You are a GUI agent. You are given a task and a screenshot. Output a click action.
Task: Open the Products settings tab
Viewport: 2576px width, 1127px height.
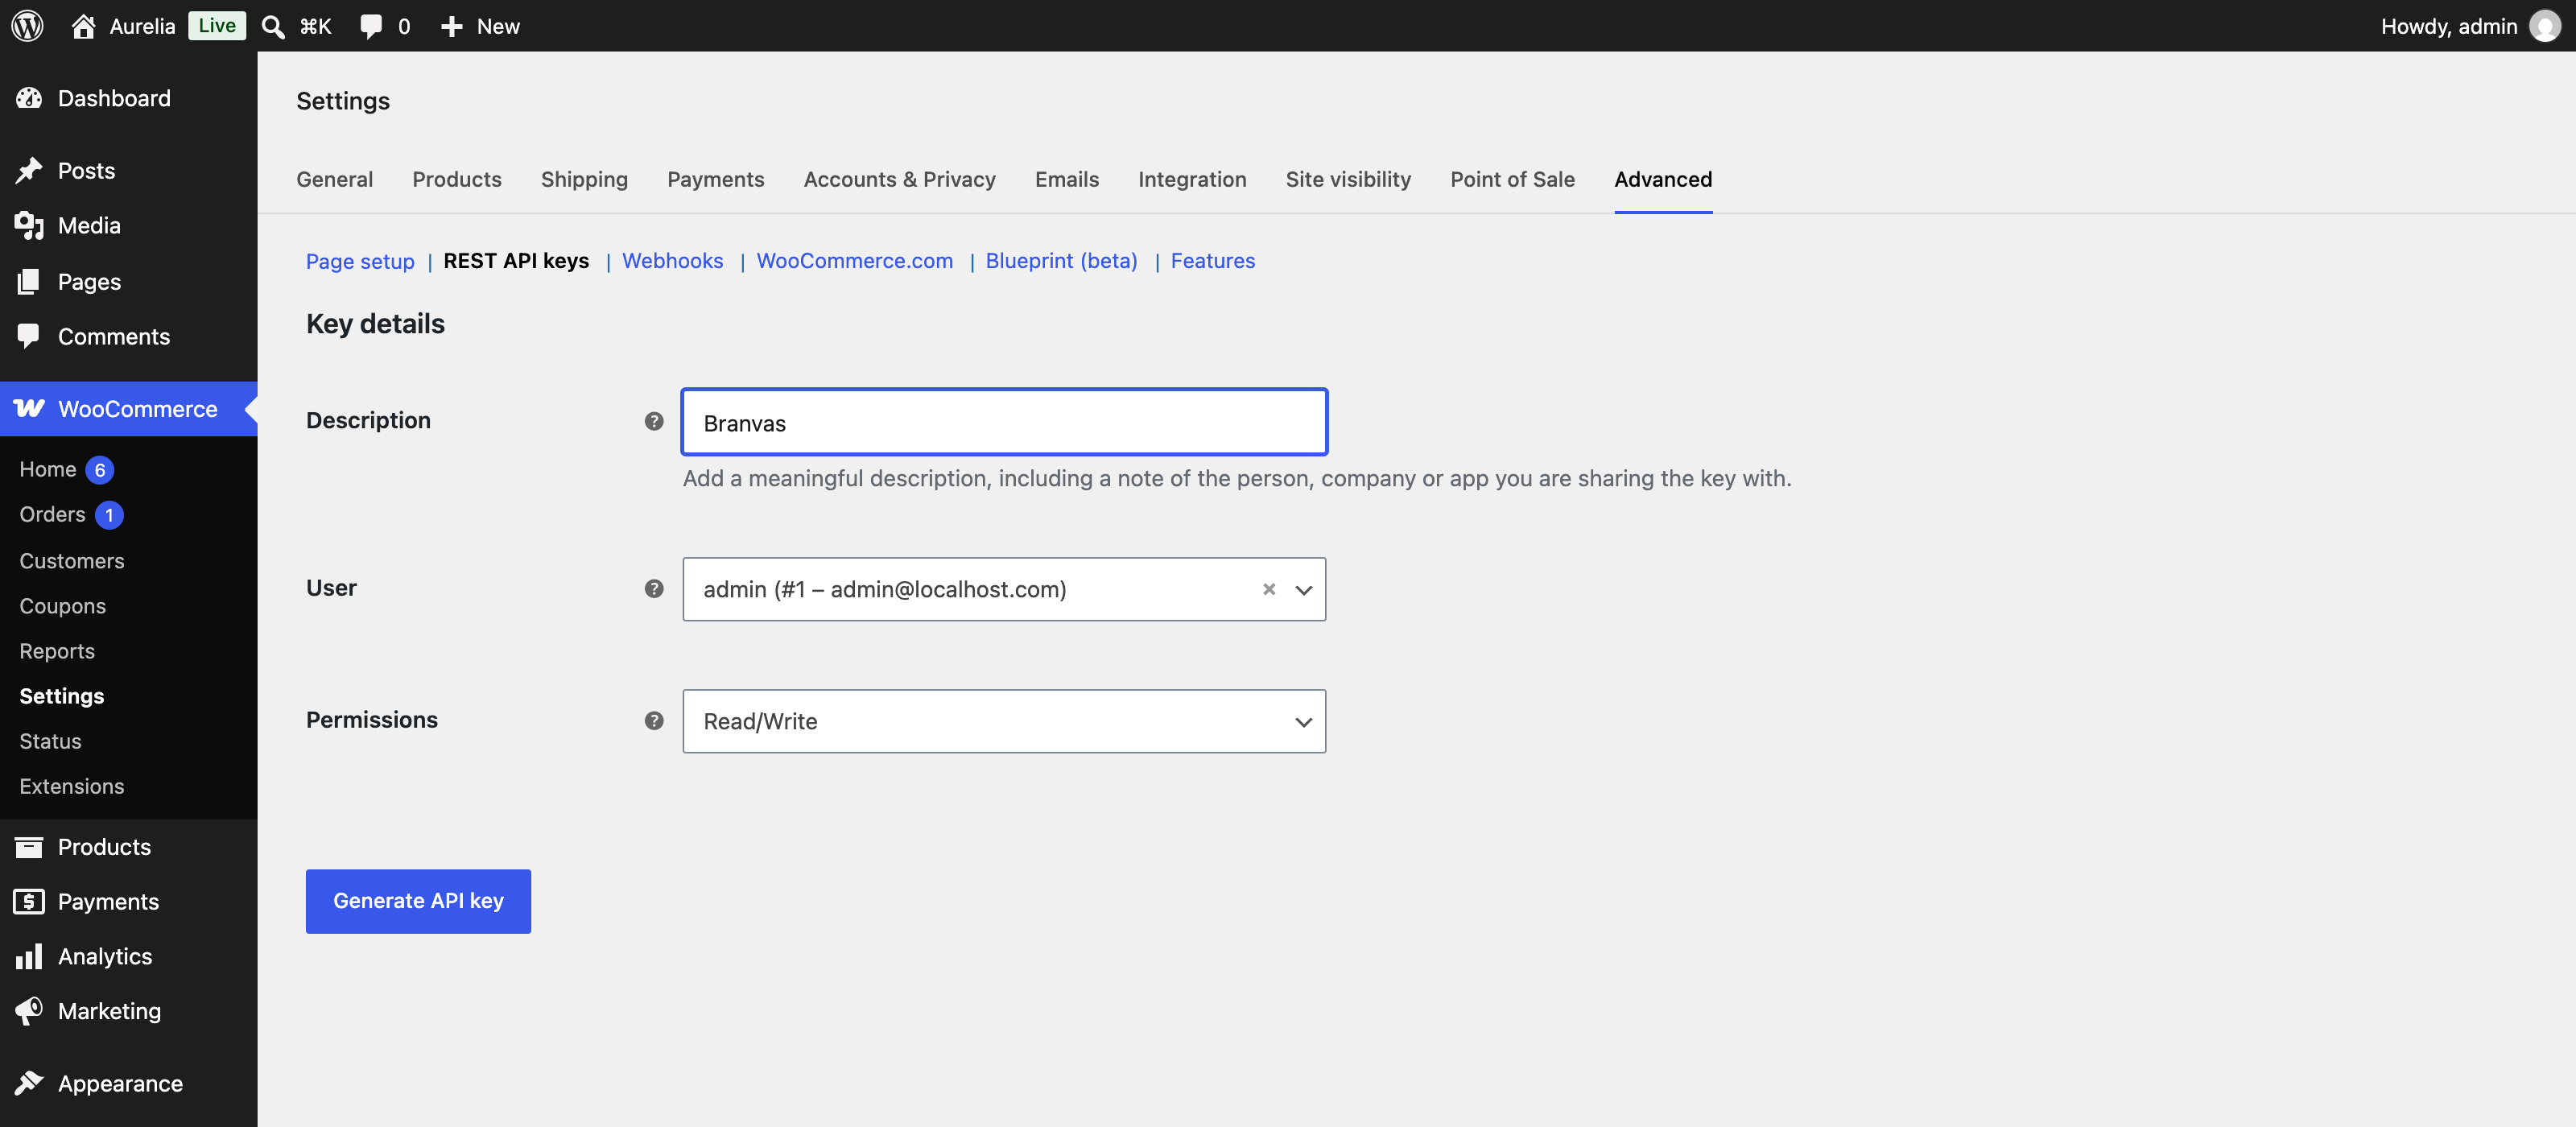tap(457, 179)
